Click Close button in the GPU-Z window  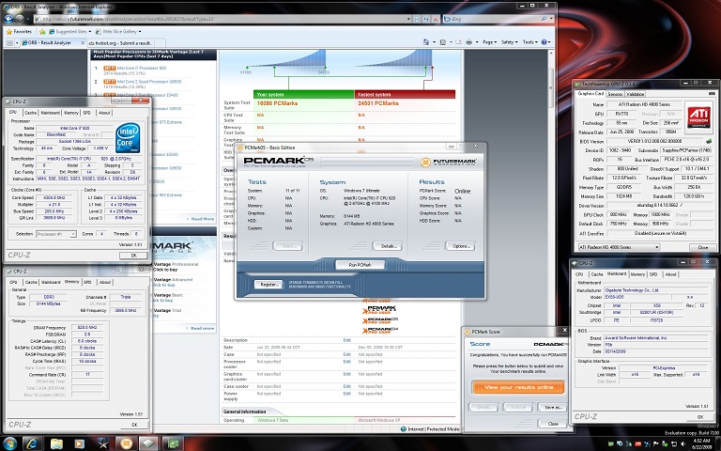coord(702,247)
